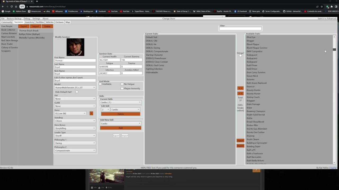
Task: Bookmark this page with the star icon
Action: (322, 6)
